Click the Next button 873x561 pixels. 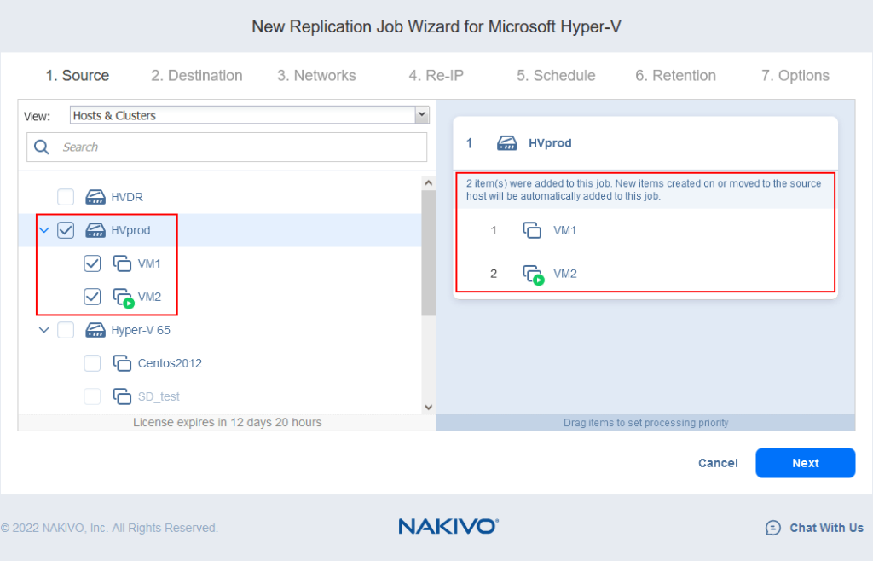pos(805,463)
